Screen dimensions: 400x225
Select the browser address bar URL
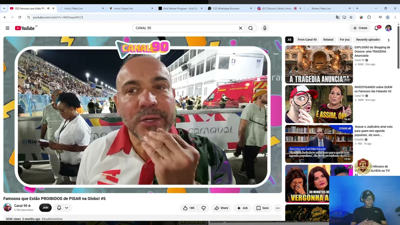click(x=58, y=17)
